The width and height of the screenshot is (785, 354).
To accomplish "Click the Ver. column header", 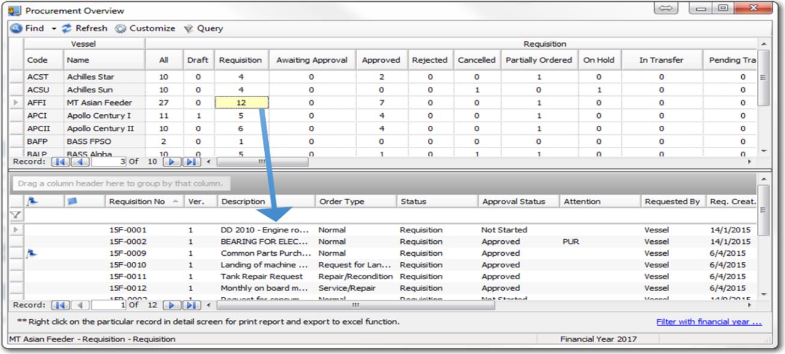I will 200,201.
